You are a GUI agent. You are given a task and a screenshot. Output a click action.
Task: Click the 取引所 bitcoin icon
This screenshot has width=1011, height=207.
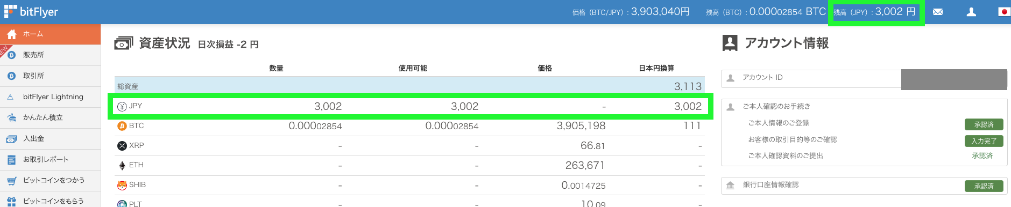point(11,76)
